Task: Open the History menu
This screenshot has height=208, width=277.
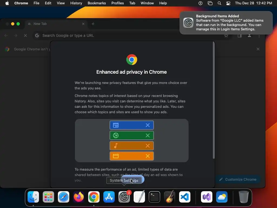Action: pos(76,3)
